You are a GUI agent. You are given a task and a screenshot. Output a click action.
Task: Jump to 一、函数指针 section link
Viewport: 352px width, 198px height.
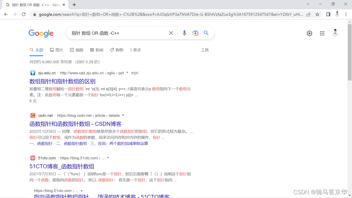[41, 144]
